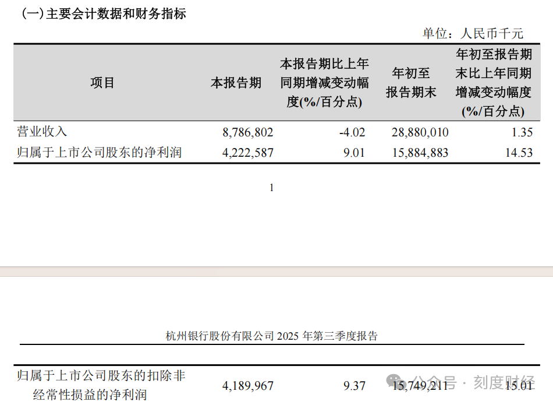Click the 项目 column header
Screen dimensions: 553x405
pos(102,83)
